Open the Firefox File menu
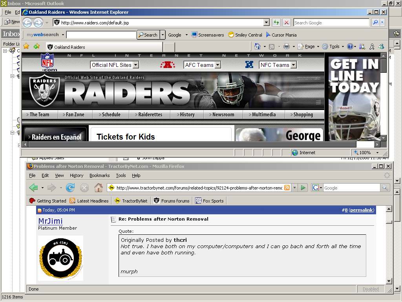Viewport: 402px width, 302px height. tap(32, 175)
